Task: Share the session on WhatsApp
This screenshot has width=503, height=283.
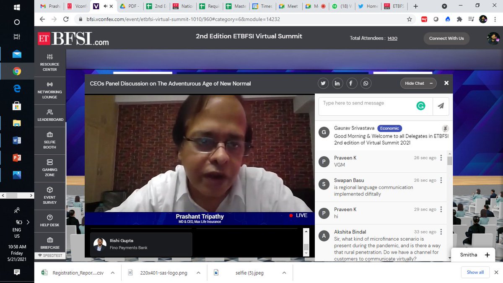Action: 366,83
